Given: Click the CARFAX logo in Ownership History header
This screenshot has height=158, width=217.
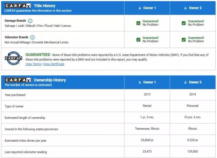Looking at the screenshot, I should point(18,80).
